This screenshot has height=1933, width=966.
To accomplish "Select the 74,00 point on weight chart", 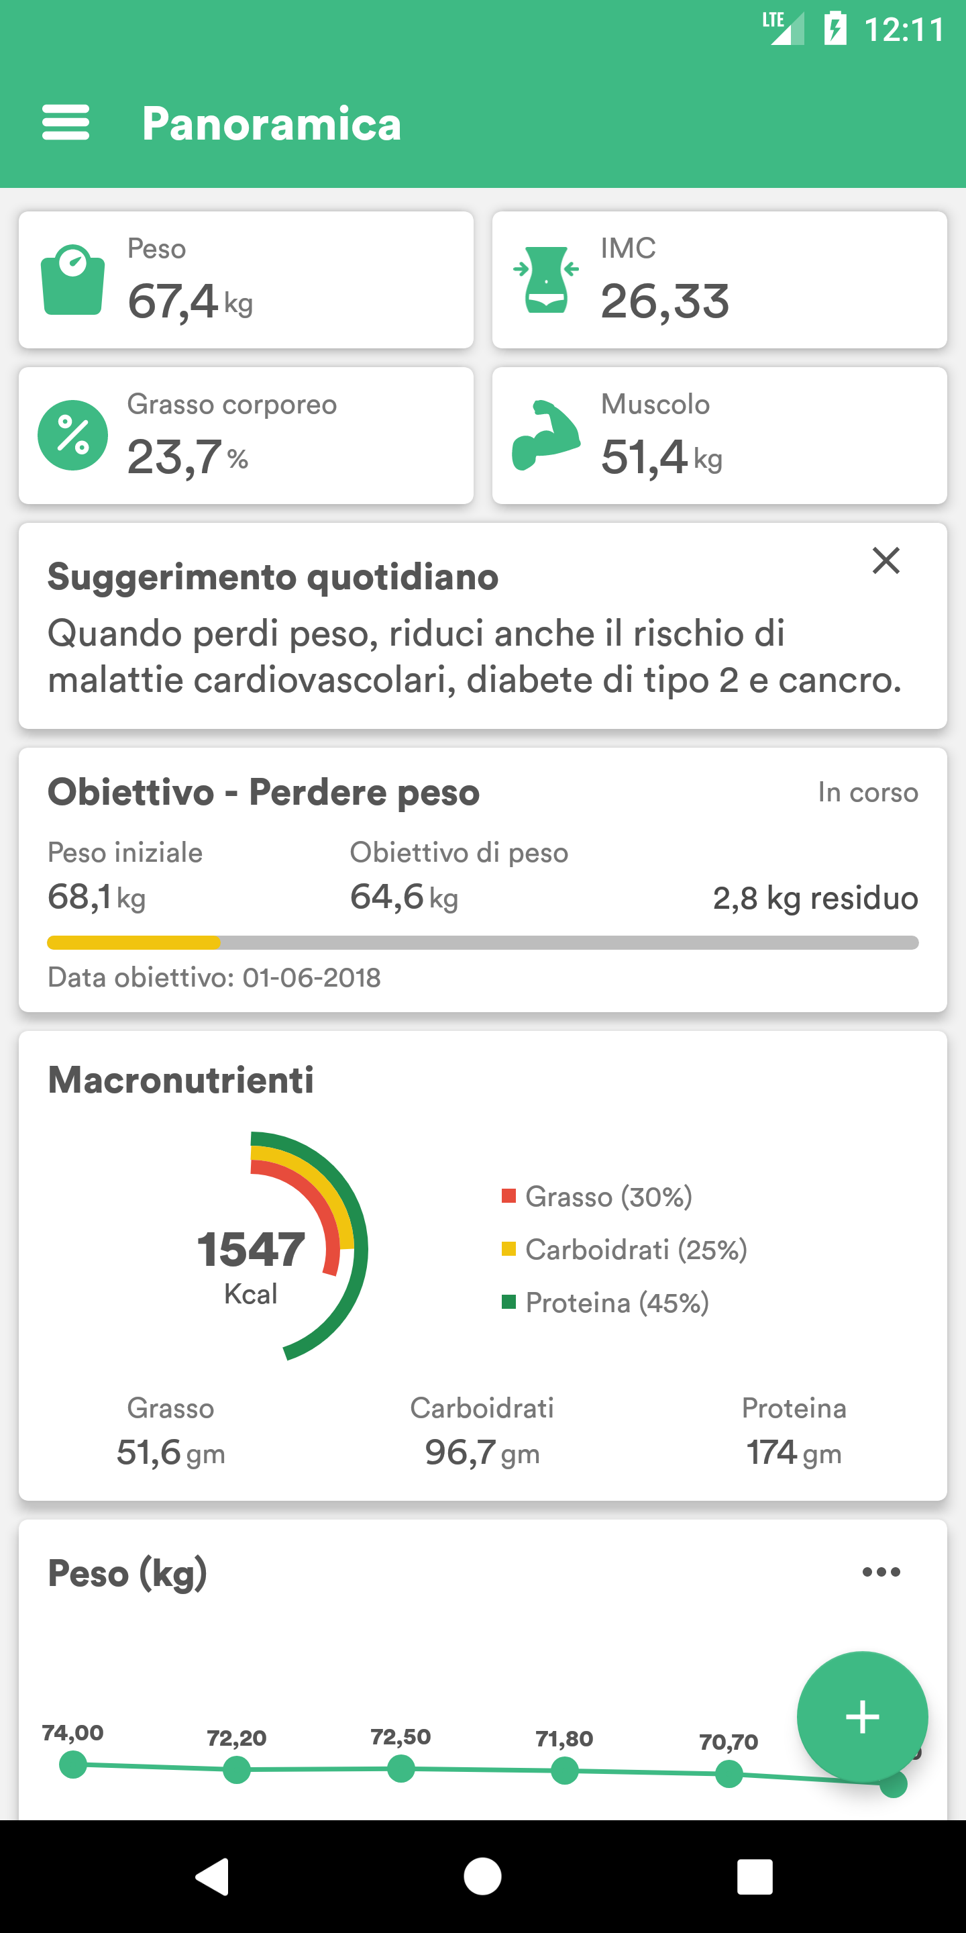I will pos(72,1764).
